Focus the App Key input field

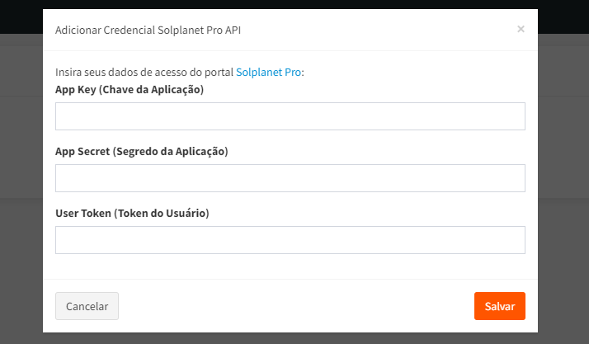click(x=290, y=116)
